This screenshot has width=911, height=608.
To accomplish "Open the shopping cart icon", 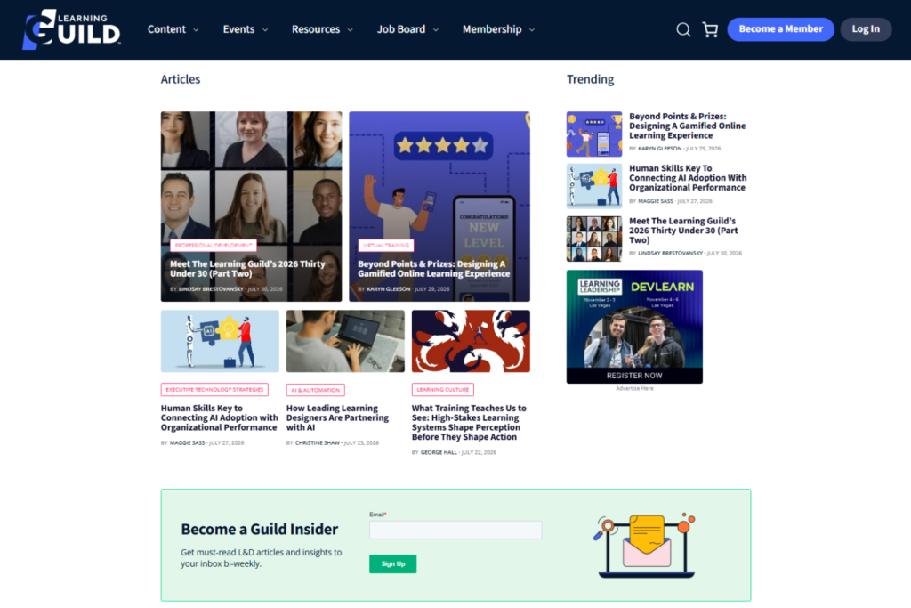I will tap(710, 29).
